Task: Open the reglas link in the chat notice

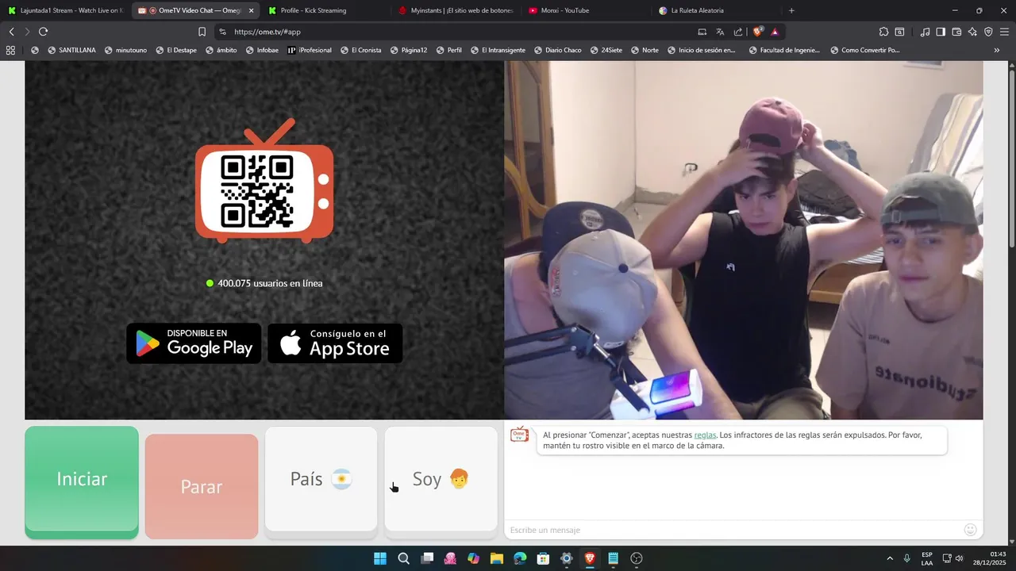Action: [705, 435]
